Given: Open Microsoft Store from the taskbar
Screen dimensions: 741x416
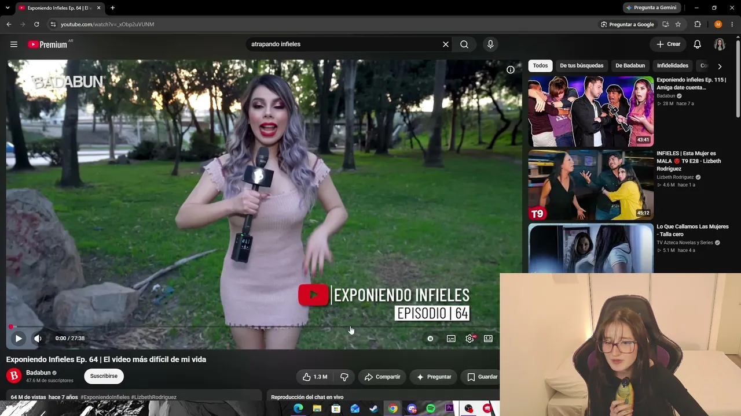Looking at the screenshot, I should pos(336,408).
